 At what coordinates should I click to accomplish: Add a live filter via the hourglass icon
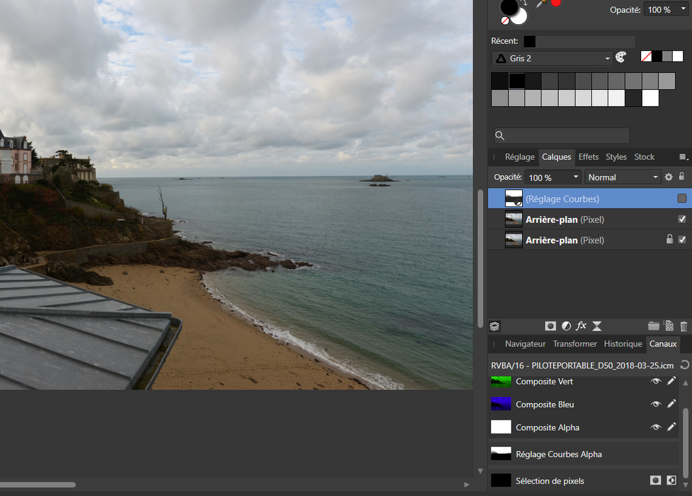[597, 326]
